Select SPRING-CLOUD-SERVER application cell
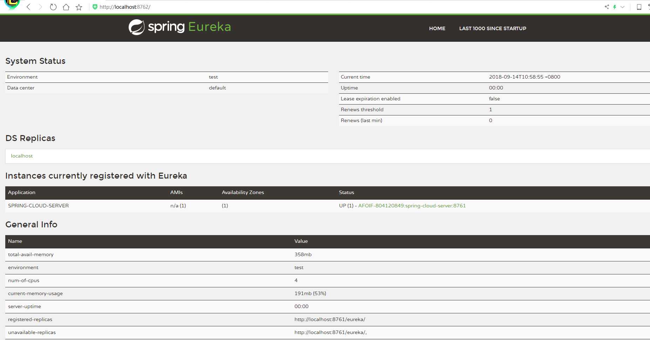The width and height of the screenshot is (650, 340). tap(38, 206)
